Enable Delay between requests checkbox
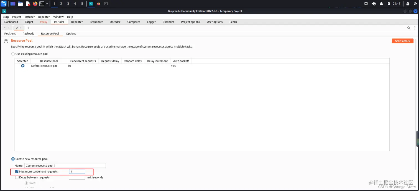This screenshot has width=419, height=191. click(17, 177)
